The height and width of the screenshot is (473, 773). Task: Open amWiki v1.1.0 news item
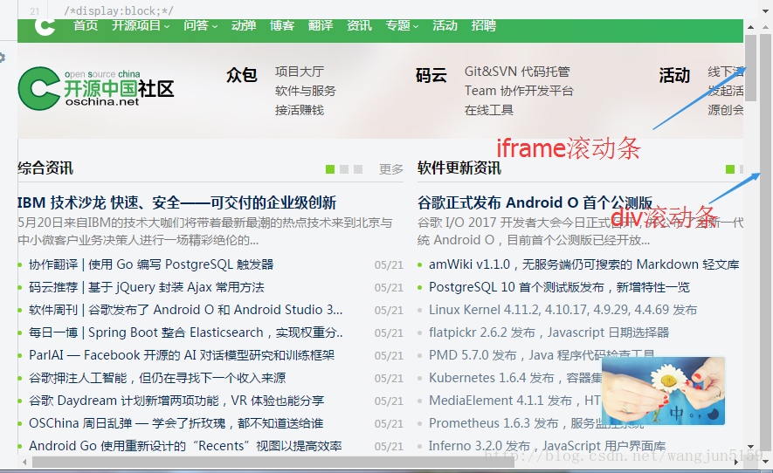click(x=584, y=264)
